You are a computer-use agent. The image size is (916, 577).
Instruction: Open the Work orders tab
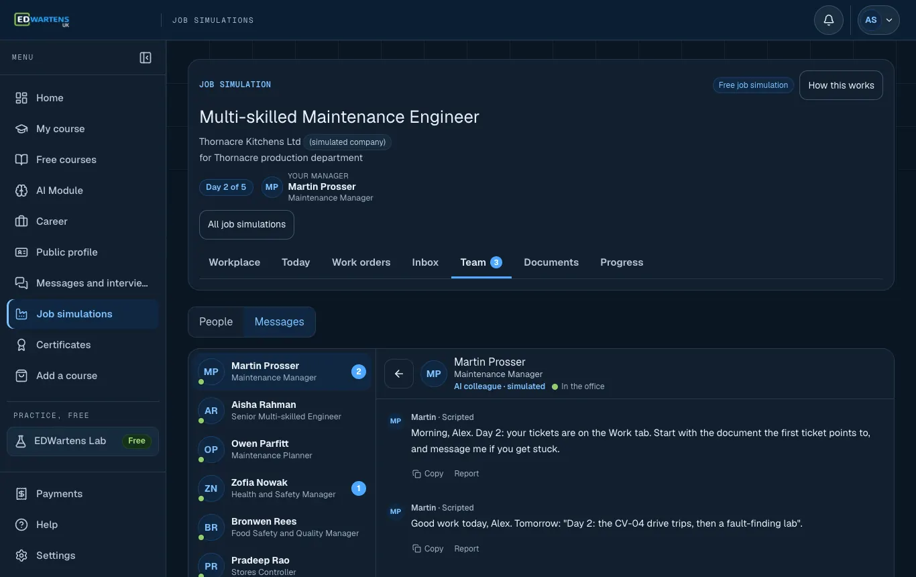[361, 262]
